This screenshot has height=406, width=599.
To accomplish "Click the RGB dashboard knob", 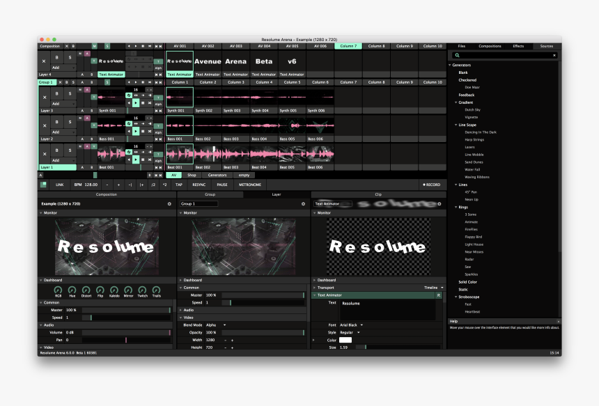I will pyautogui.click(x=58, y=290).
